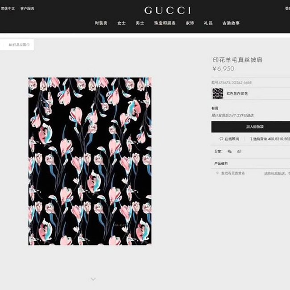Click the GUCCI logo

[167, 10]
